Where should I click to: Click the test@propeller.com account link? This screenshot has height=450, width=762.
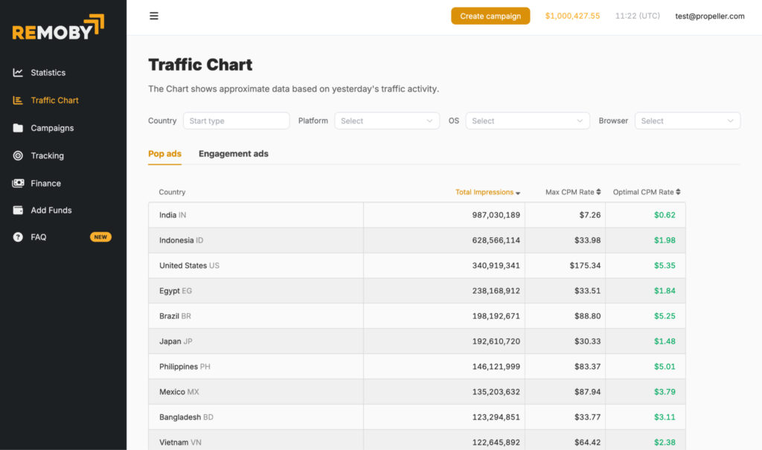[709, 16]
